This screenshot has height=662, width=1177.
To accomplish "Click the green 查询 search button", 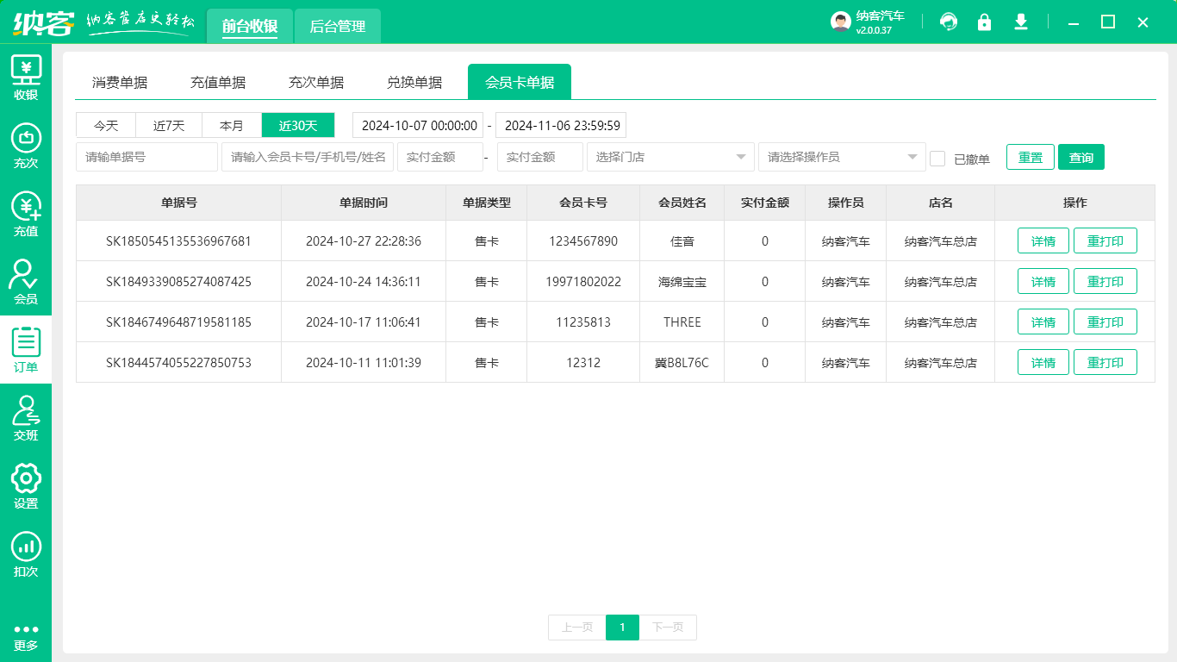I will [1080, 158].
